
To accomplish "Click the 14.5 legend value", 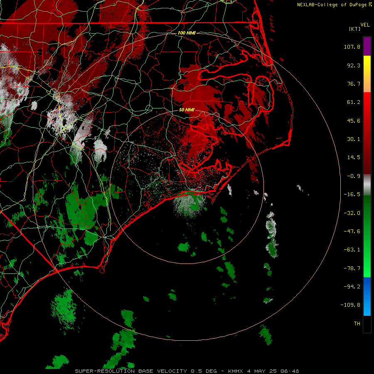I will point(354,157).
